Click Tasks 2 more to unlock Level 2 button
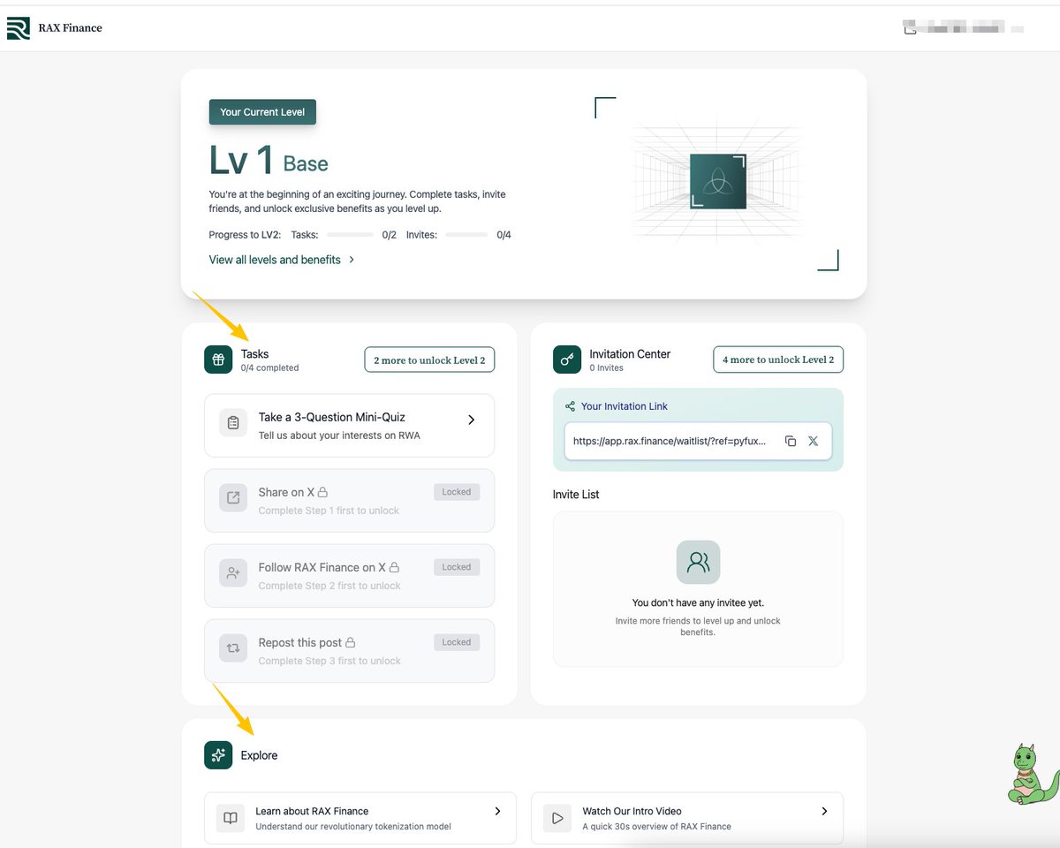 (429, 360)
